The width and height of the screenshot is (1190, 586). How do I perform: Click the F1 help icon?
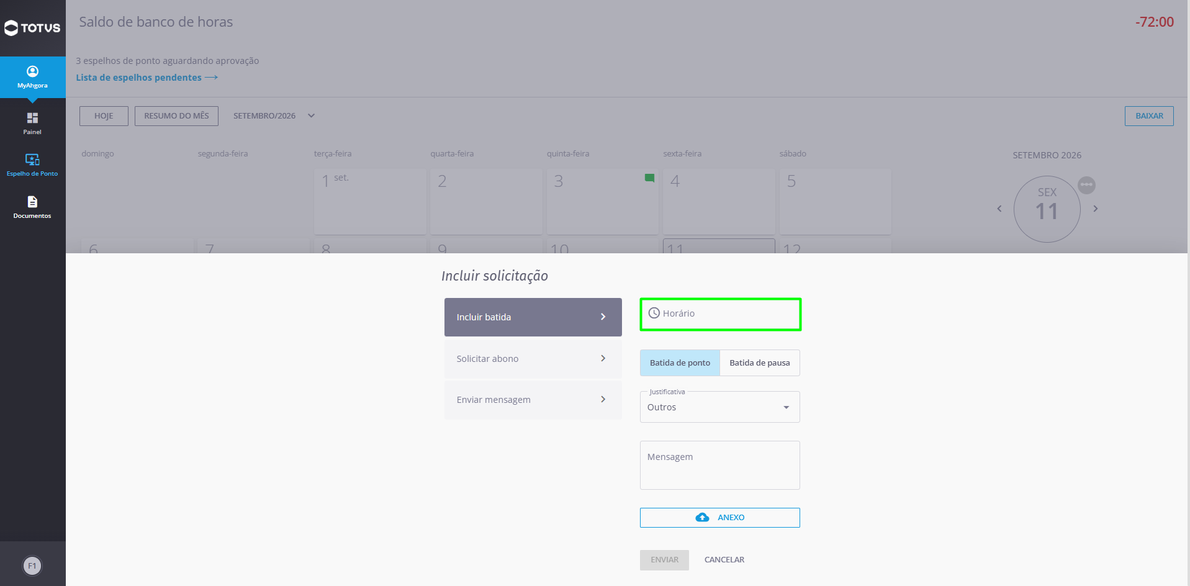pos(32,566)
